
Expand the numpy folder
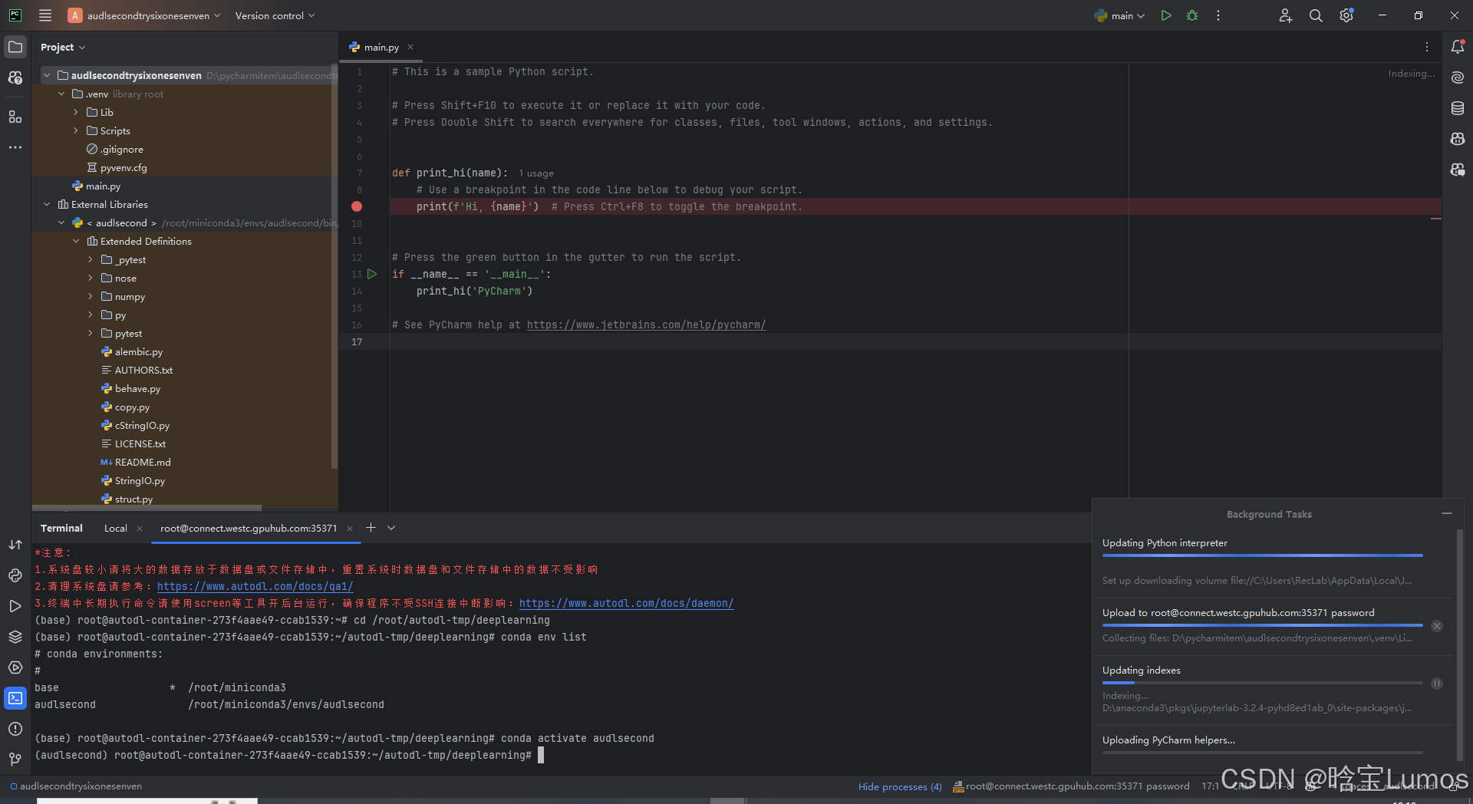[x=90, y=296]
